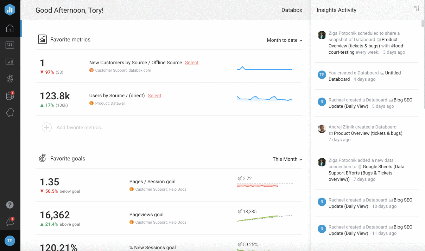Click the TS user avatar in sidebar
Image resolution: width=425 pixels, height=251 pixels.
[x=10, y=241]
